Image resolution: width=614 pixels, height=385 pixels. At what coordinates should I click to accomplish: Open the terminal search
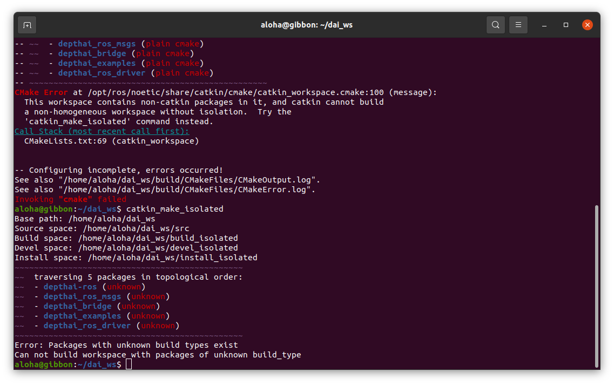495,25
